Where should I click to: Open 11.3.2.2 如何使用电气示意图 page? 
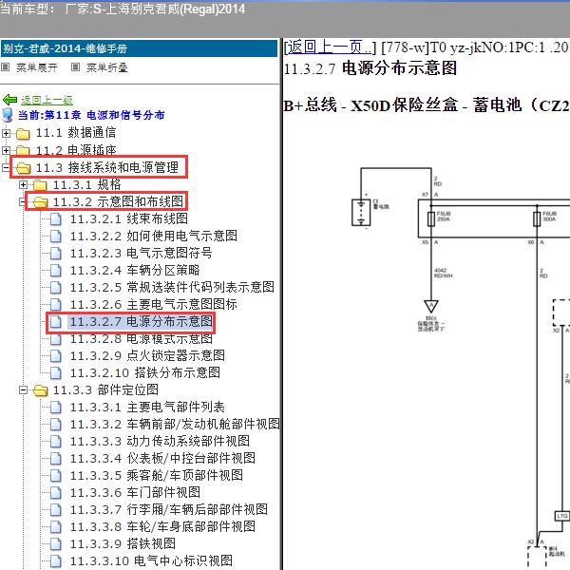pos(154,236)
